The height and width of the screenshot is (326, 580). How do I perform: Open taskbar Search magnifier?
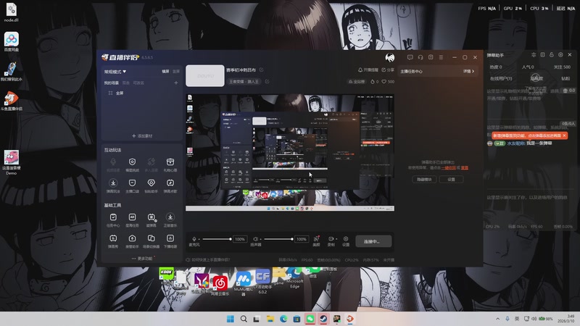(244, 319)
